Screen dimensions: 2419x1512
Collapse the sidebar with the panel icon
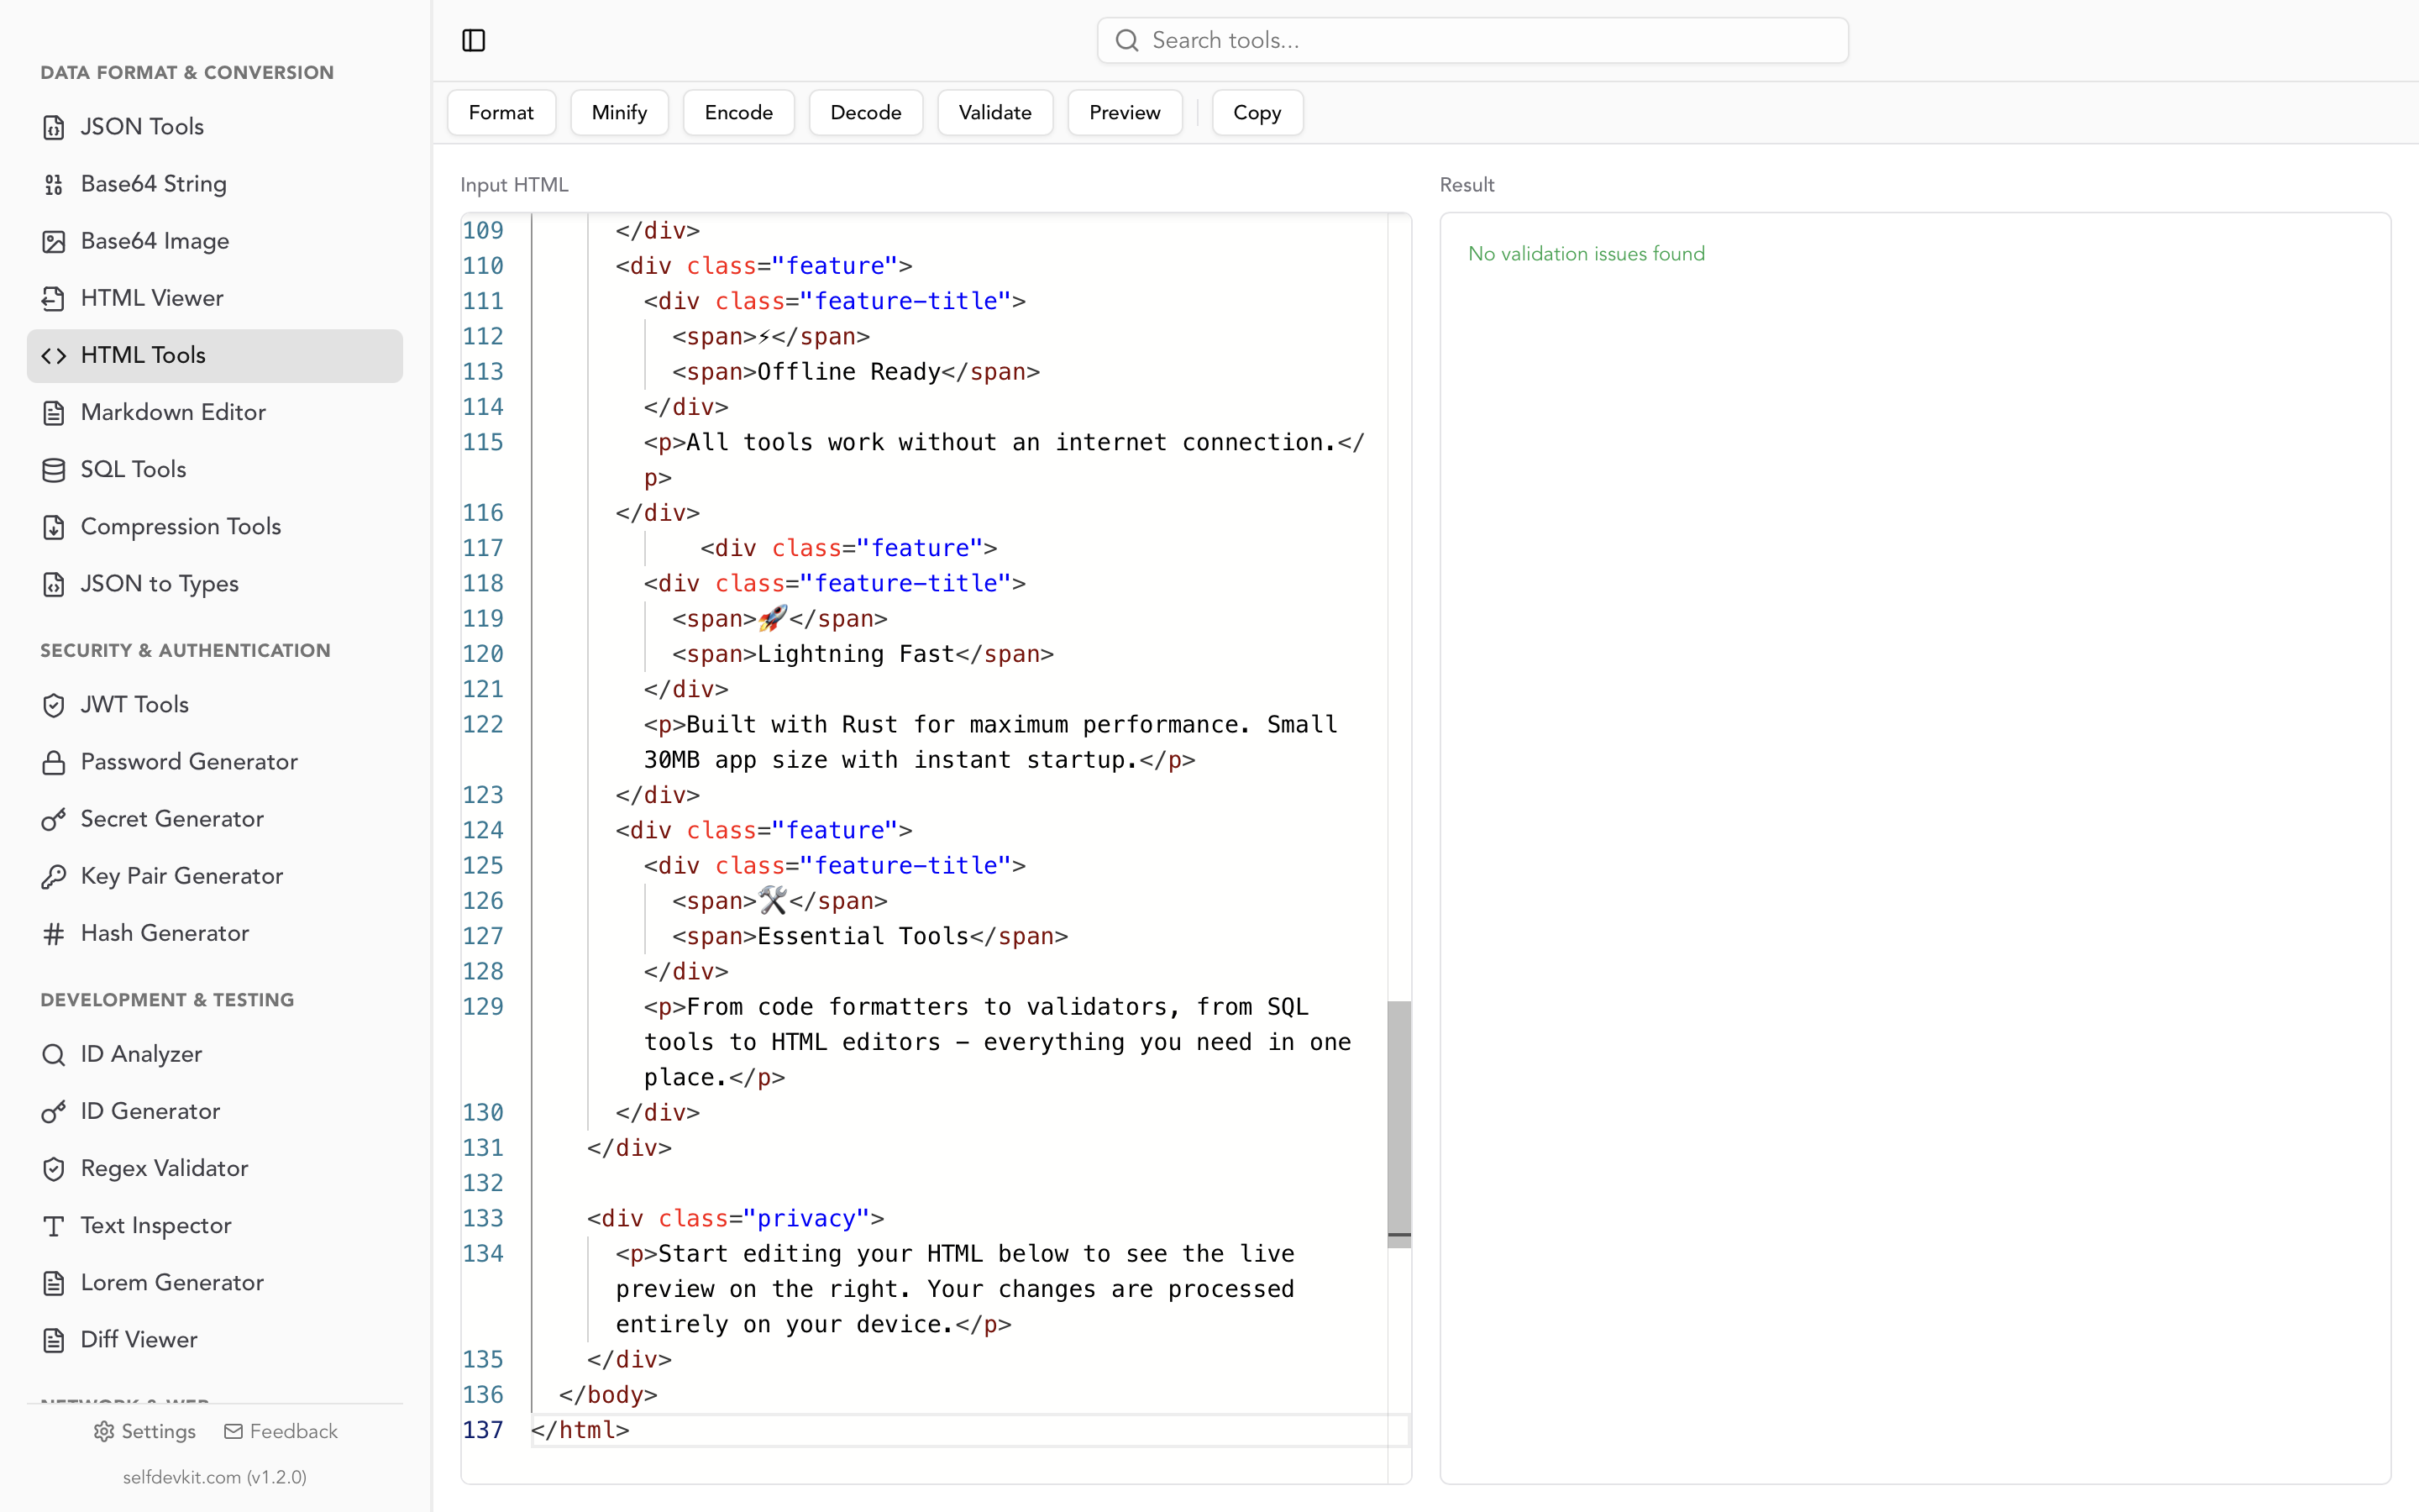473,40
